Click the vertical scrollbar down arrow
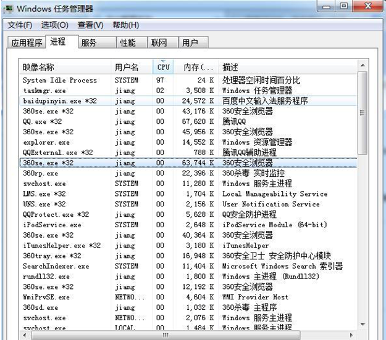 click(x=363, y=325)
